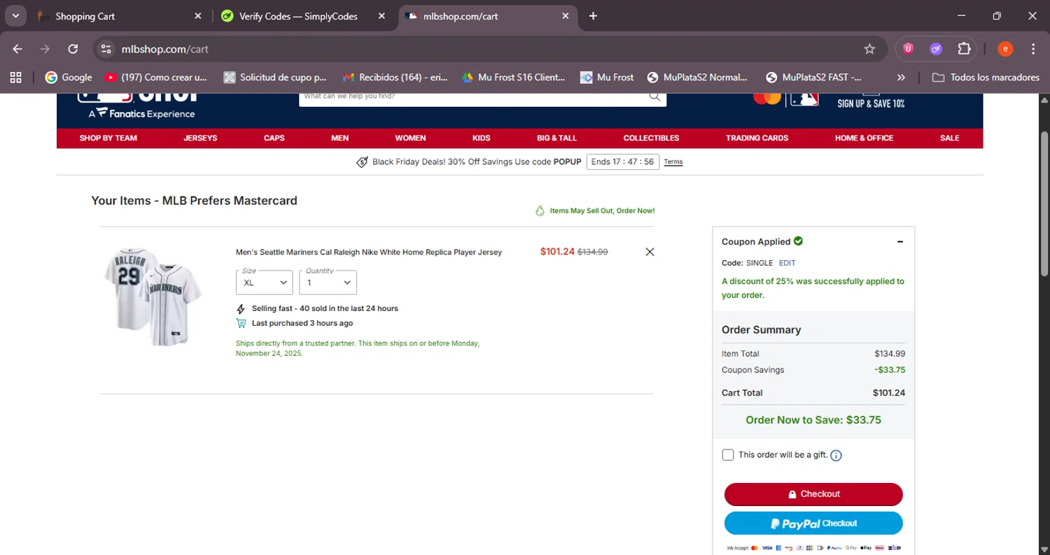The width and height of the screenshot is (1050, 555).
Task: Click the red Checkout button
Action: point(813,494)
